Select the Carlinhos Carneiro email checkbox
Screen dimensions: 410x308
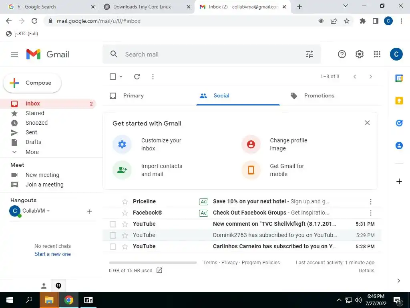[113, 247]
